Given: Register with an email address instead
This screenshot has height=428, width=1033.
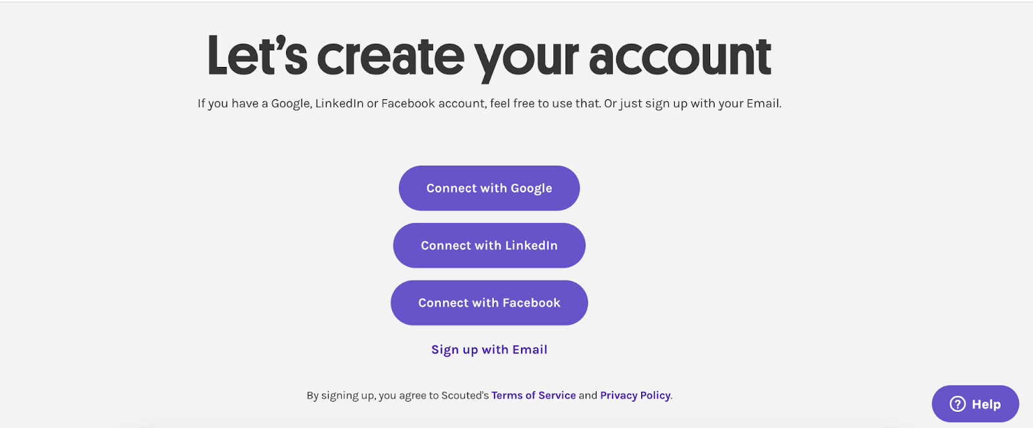Looking at the screenshot, I should pyautogui.click(x=489, y=349).
